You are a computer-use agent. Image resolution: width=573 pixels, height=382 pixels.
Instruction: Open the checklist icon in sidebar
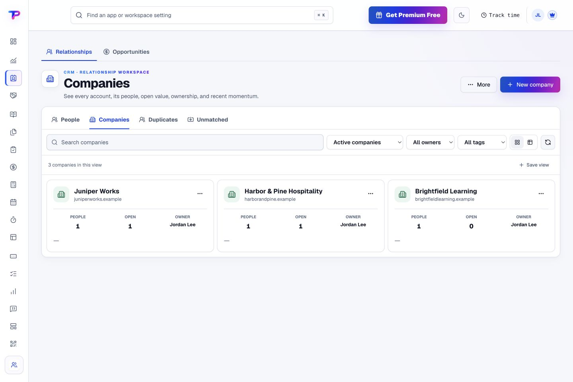13,274
